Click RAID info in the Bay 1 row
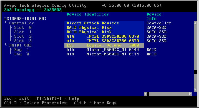 (x=152, y=50)
